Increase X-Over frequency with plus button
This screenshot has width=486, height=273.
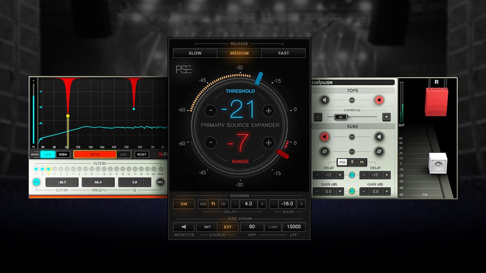coord(386,117)
